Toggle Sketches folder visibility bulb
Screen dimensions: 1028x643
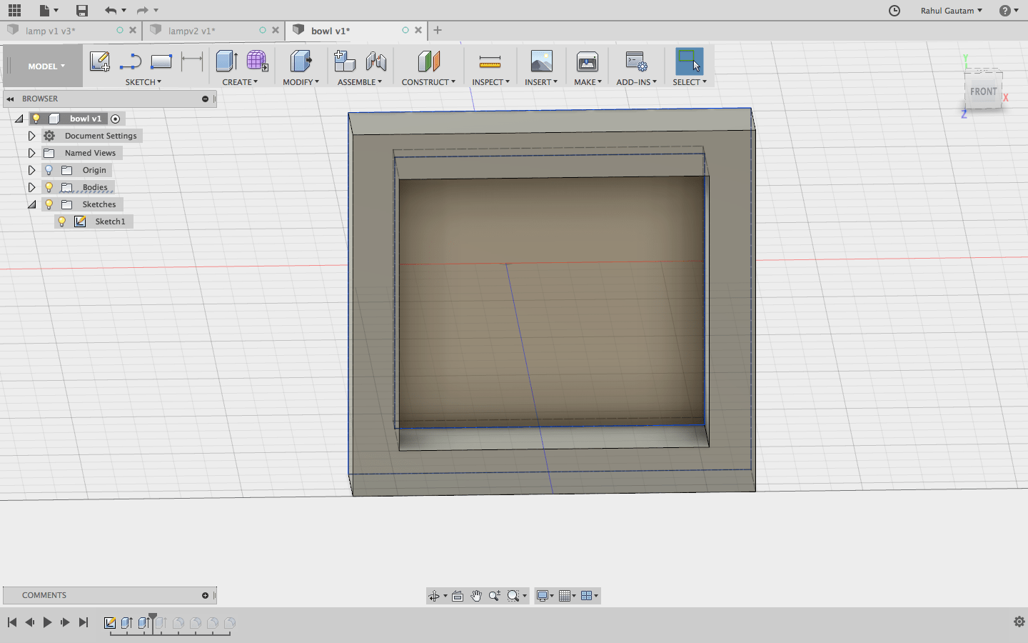point(49,204)
